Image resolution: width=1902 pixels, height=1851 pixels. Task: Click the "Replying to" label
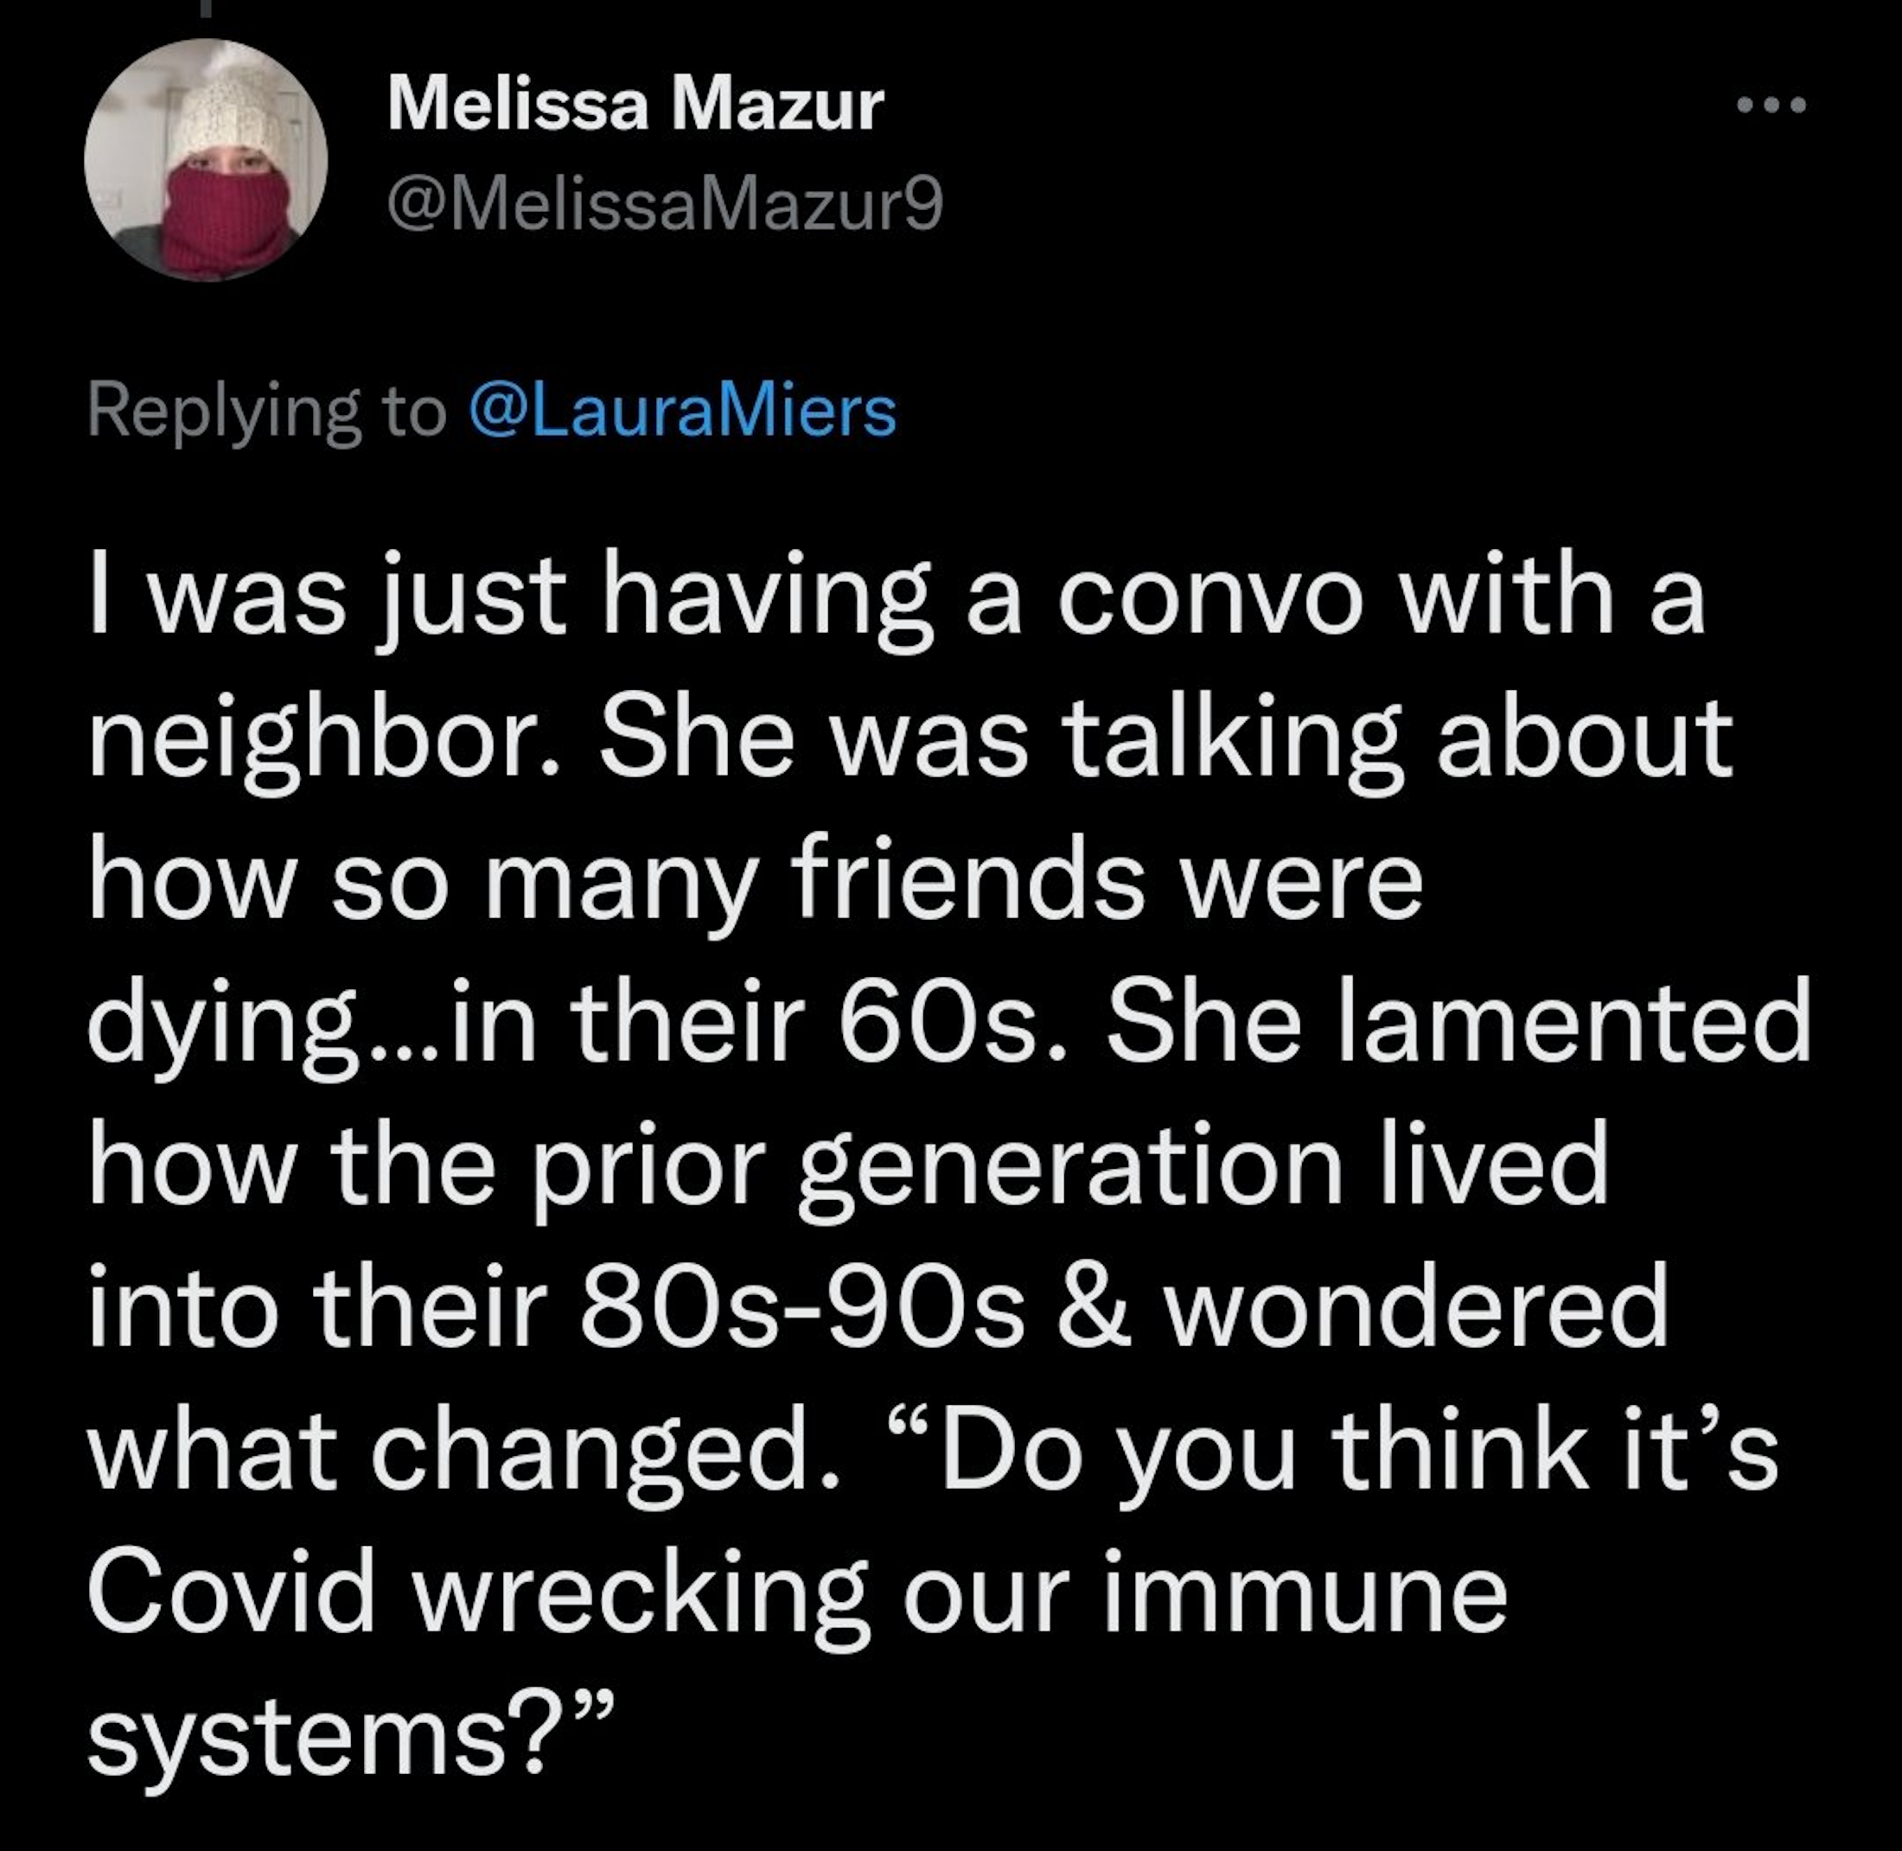point(266,412)
